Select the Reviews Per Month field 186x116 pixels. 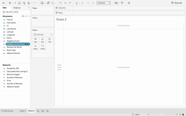coord(14,47)
